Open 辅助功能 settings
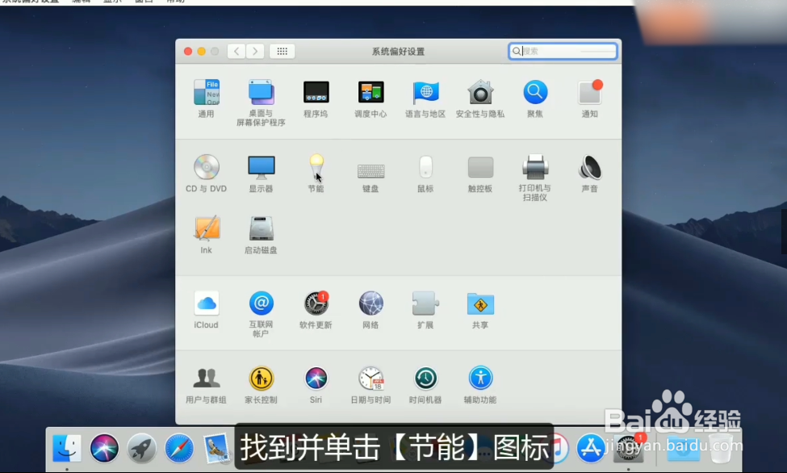The height and width of the screenshot is (473, 787). click(480, 376)
